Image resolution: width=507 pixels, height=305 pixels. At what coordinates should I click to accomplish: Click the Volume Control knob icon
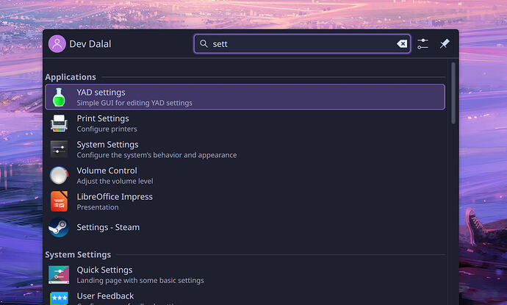(59, 175)
